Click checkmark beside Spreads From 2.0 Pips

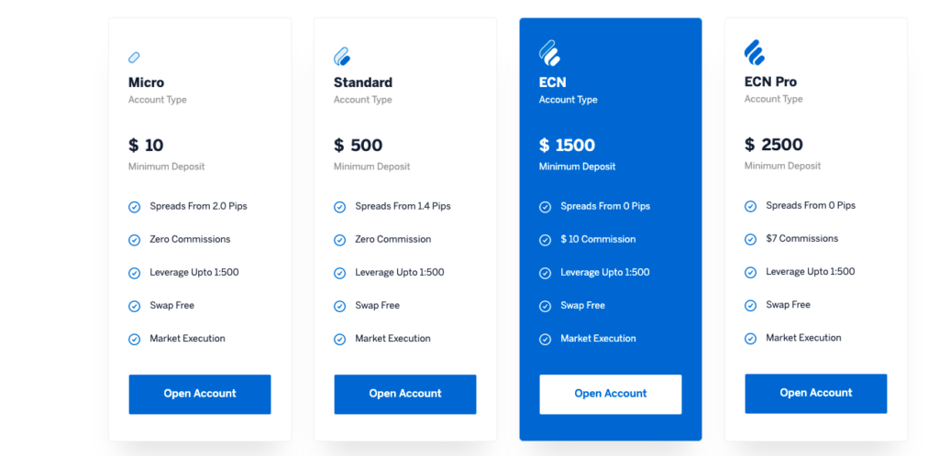134,207
